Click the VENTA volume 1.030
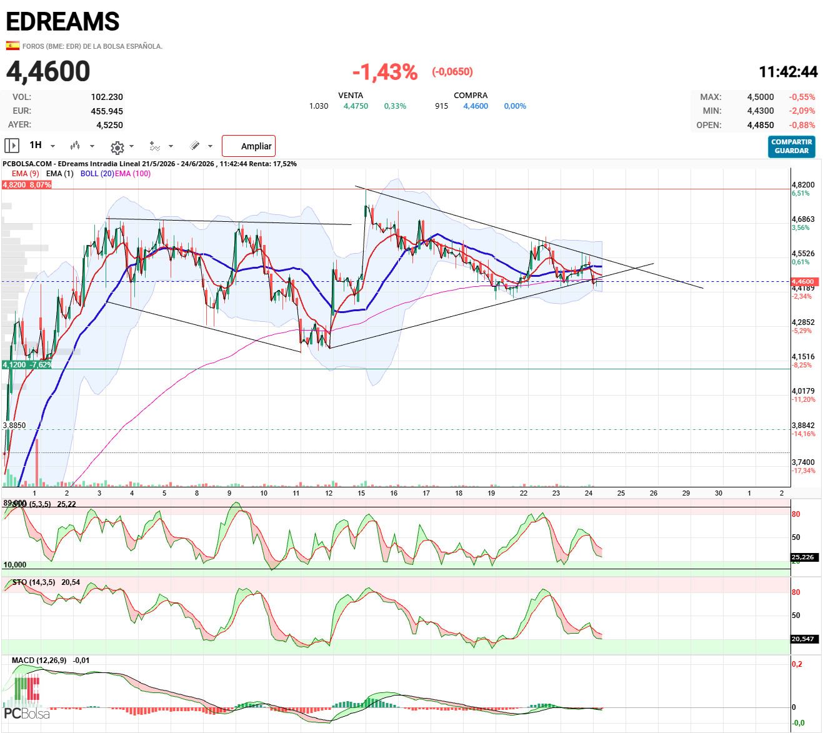823x733 pixels. click(319, 106)
